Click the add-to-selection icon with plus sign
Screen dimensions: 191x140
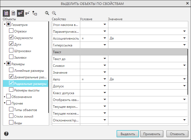click(x=20, y=13)
